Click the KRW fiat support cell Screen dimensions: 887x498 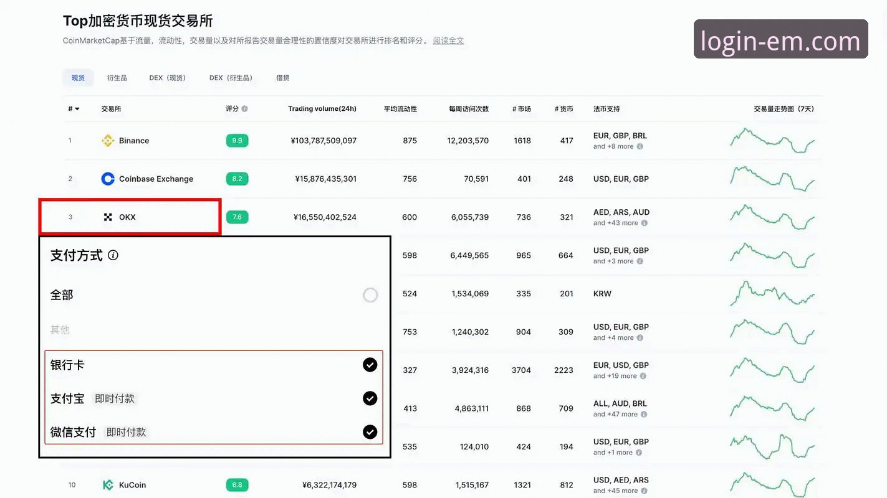tap(602, 294)
